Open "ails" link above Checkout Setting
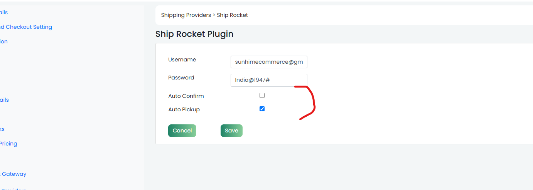 point(4,12)
